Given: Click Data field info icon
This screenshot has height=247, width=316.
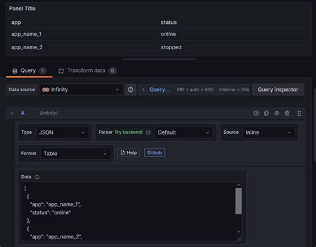Looking at the screenshot, I should click(x=37, y=177).
